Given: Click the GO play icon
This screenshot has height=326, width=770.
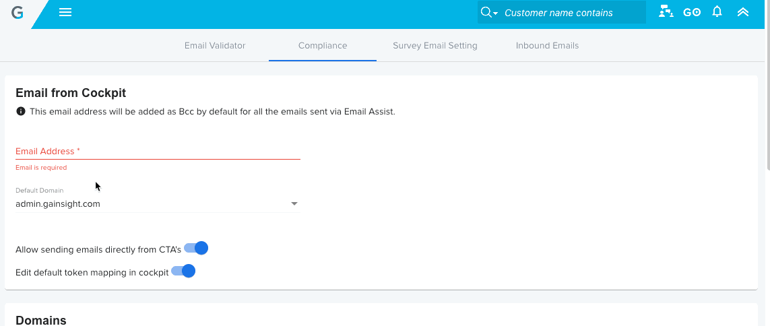Looking at the screenshot, I should pyautogui.click(x=692, y=12).
